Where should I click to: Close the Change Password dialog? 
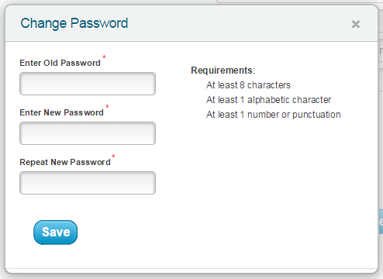pyautogui.click(x=356, y=25)
